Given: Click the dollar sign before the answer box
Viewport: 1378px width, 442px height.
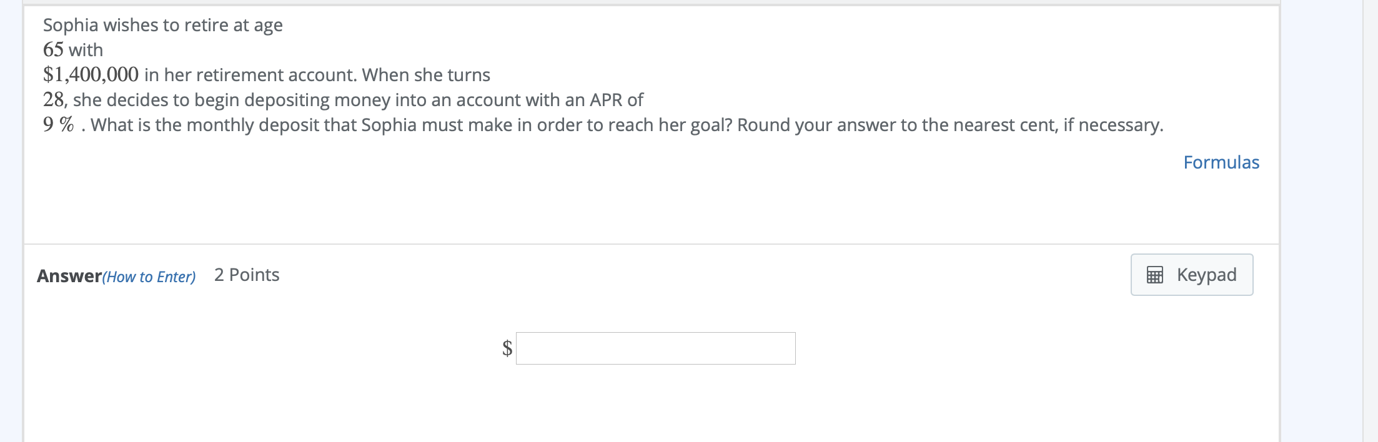Looking at the screenshot, I should click(507, 348).
